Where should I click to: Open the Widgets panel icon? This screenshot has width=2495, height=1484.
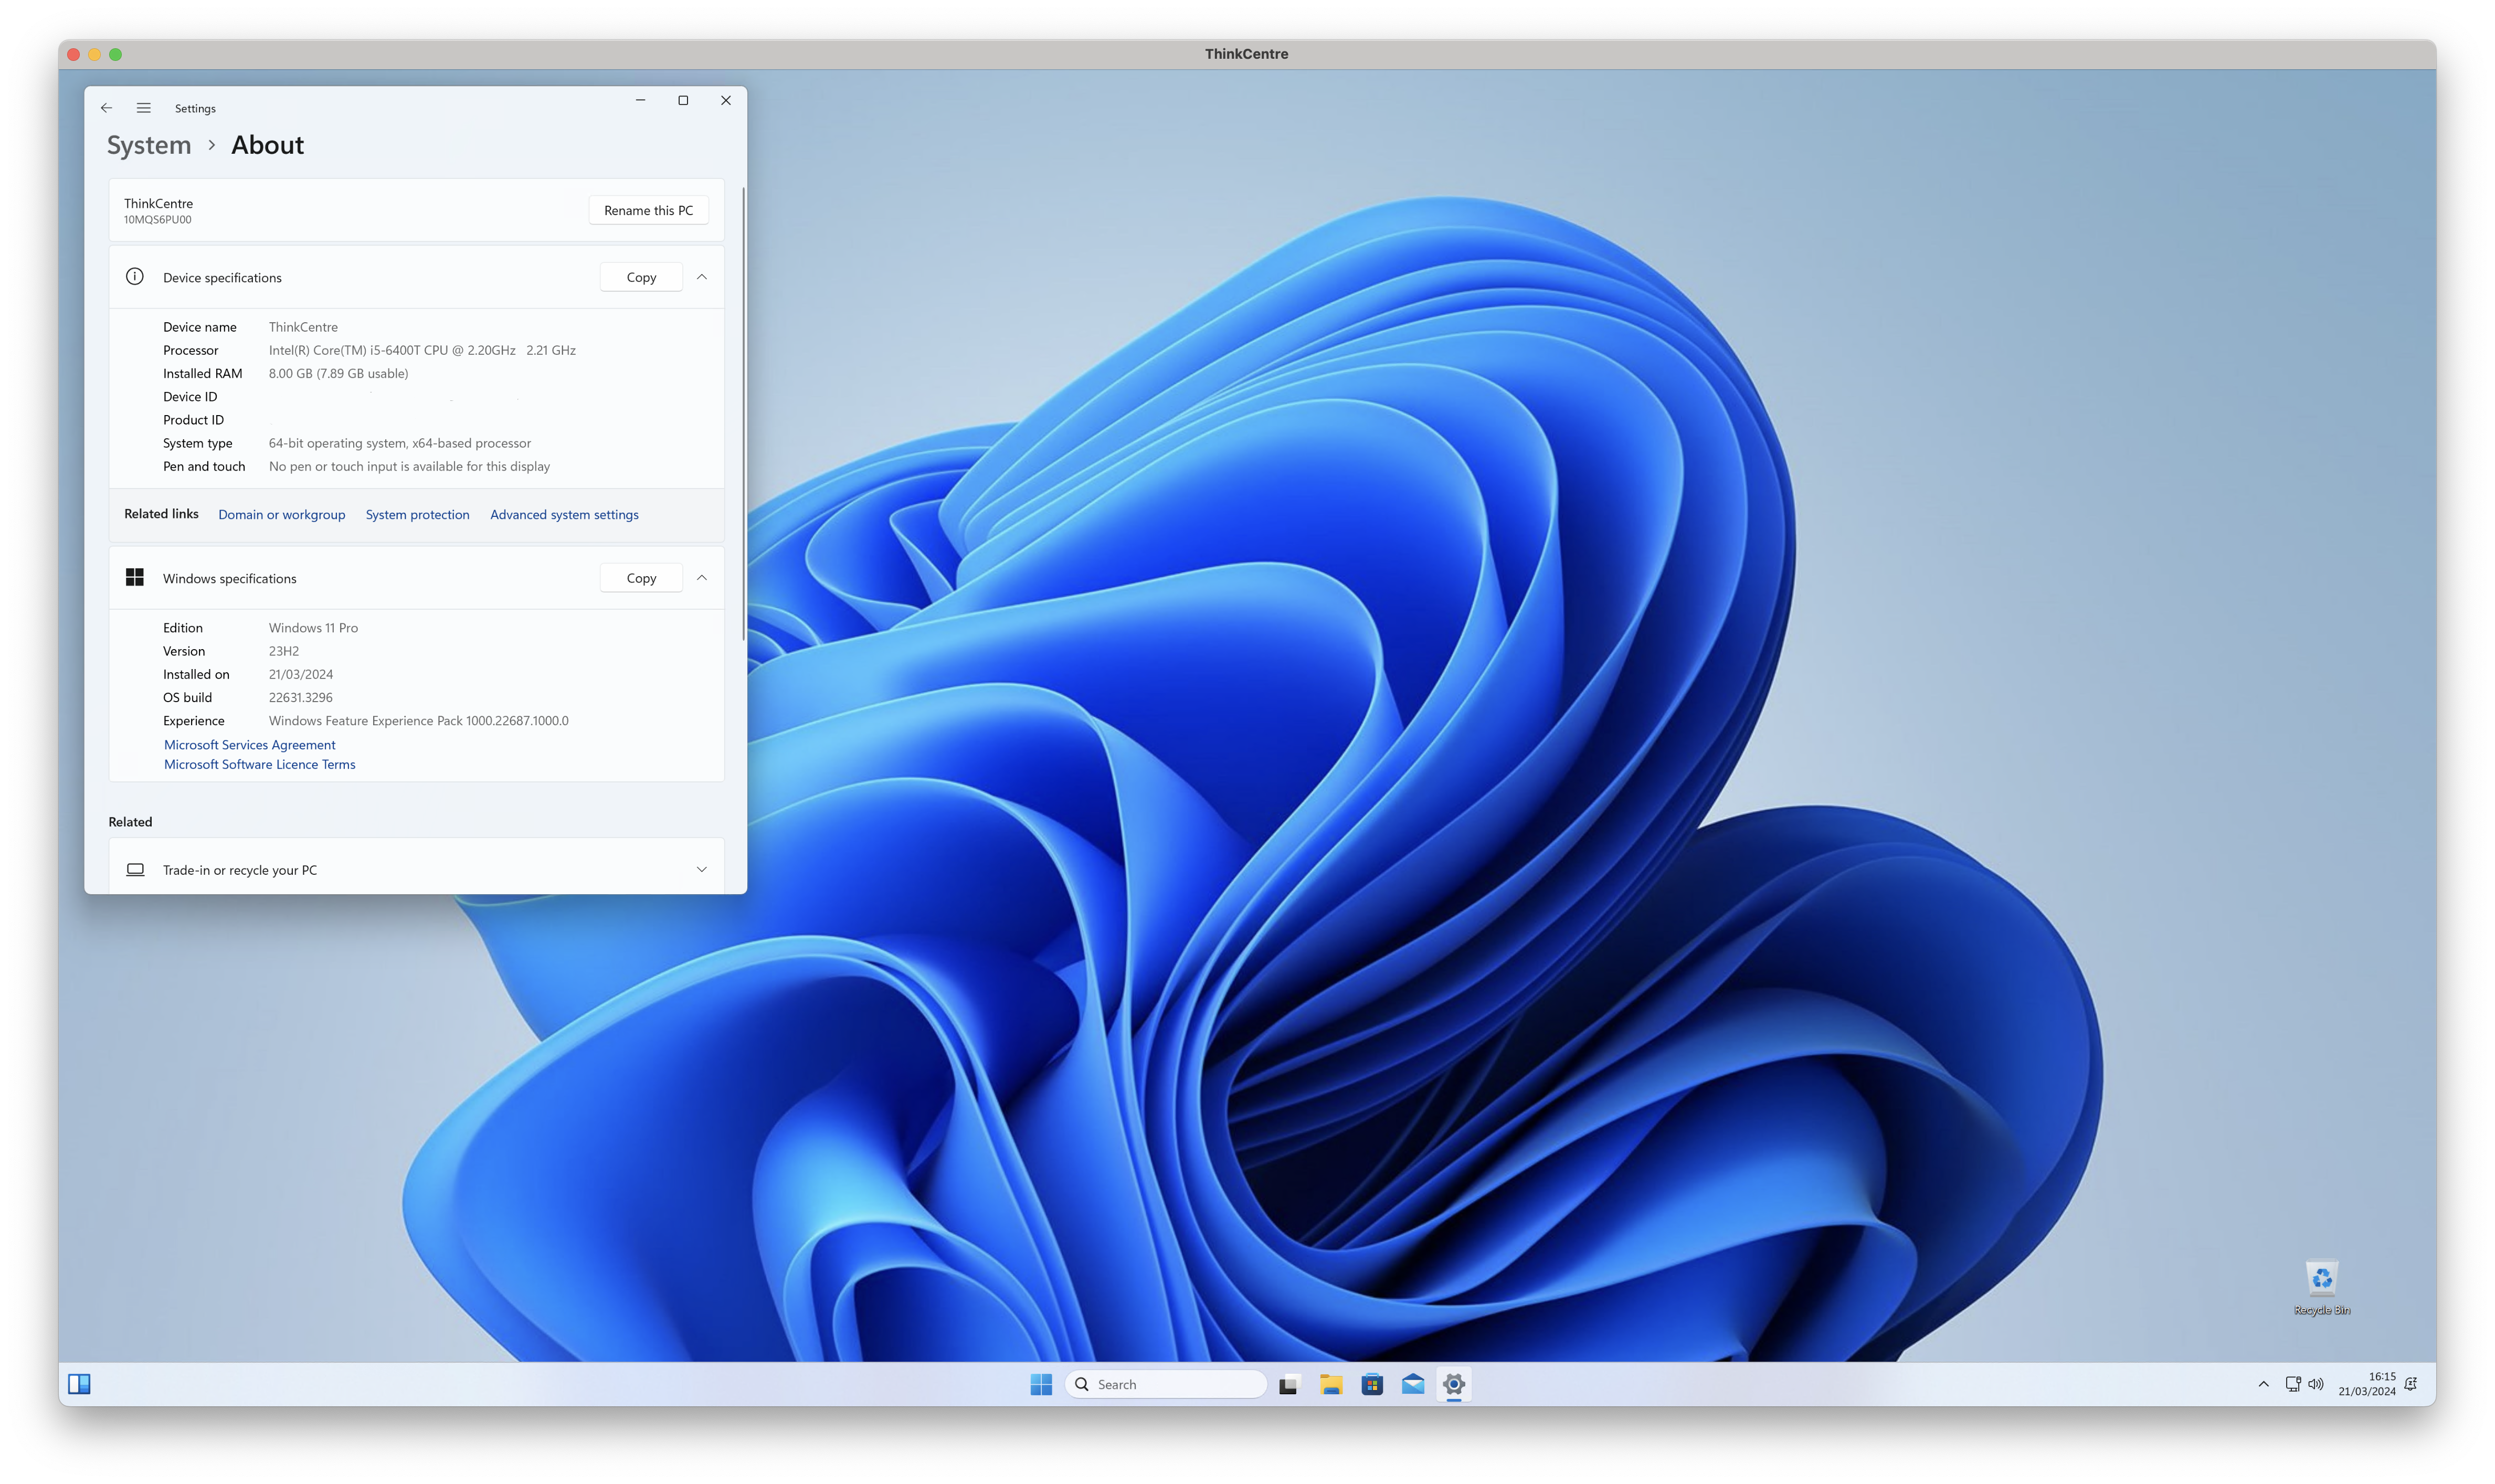(79, 1384)
